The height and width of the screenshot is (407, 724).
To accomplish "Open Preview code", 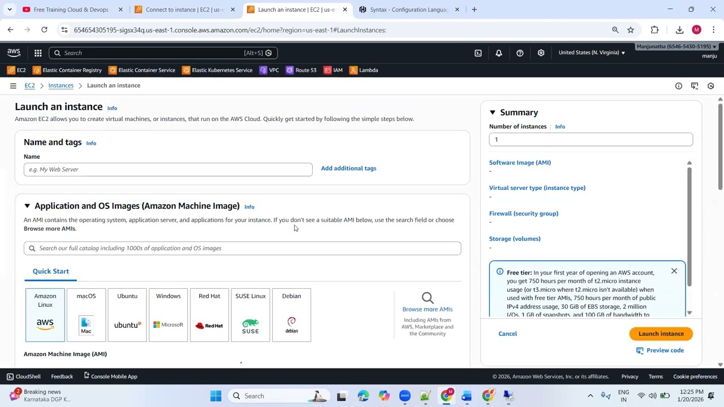I will (660, 350).
